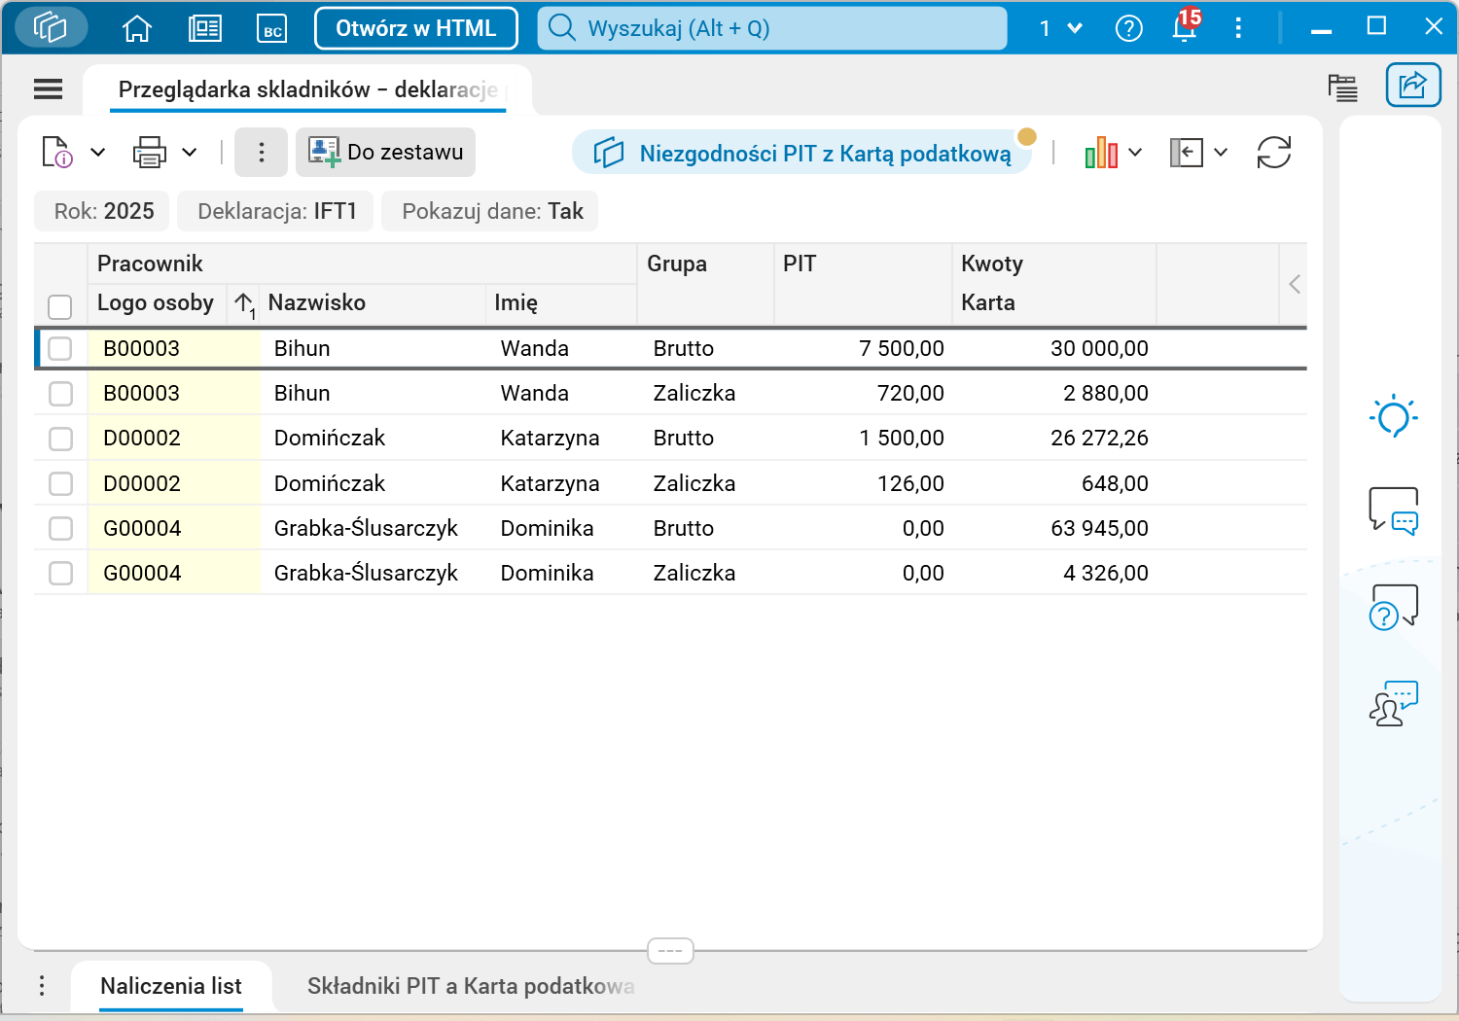The width and height of the screenshot is (1459, 1021).
Task: Tick the checkbox for Bihun Brutto row
Action: click(60, 348)
